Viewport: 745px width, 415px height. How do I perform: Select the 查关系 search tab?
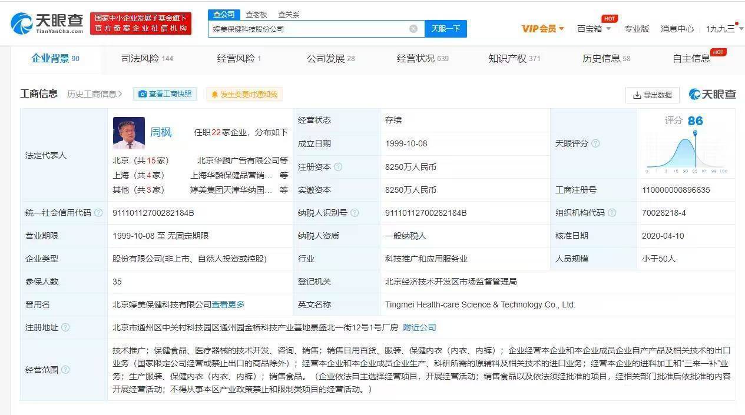[289, 14]
